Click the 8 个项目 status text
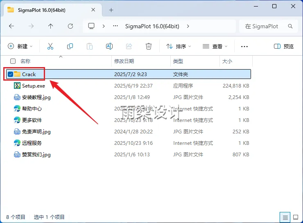 point(16,217)
